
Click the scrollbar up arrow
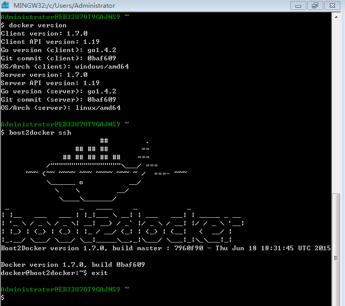point(336,17)
